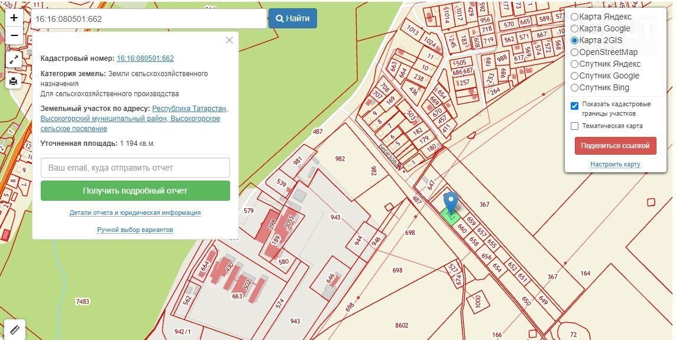Close the parcel info popup

pos(229,40)
